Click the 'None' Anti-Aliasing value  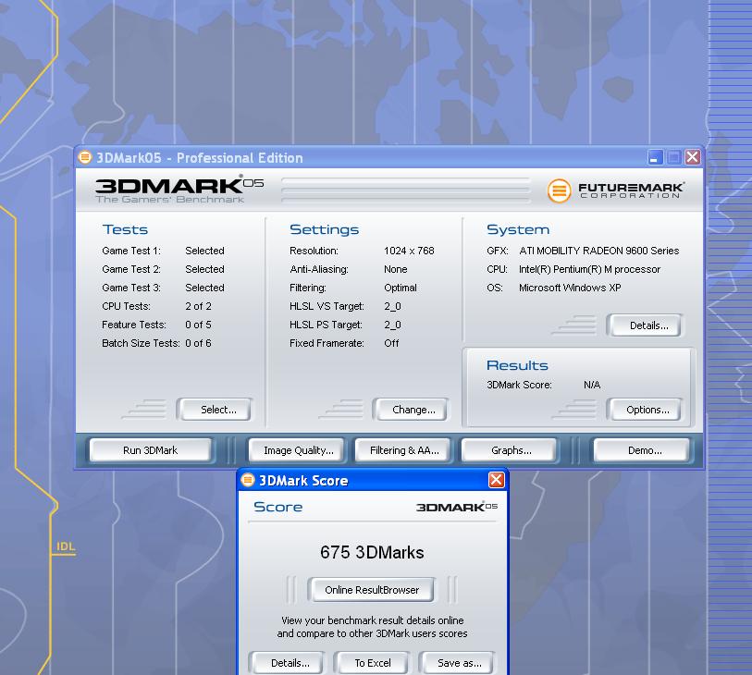(396, 269)
